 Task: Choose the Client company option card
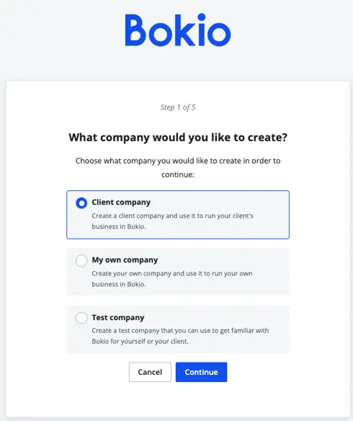[x=178, y=215]
